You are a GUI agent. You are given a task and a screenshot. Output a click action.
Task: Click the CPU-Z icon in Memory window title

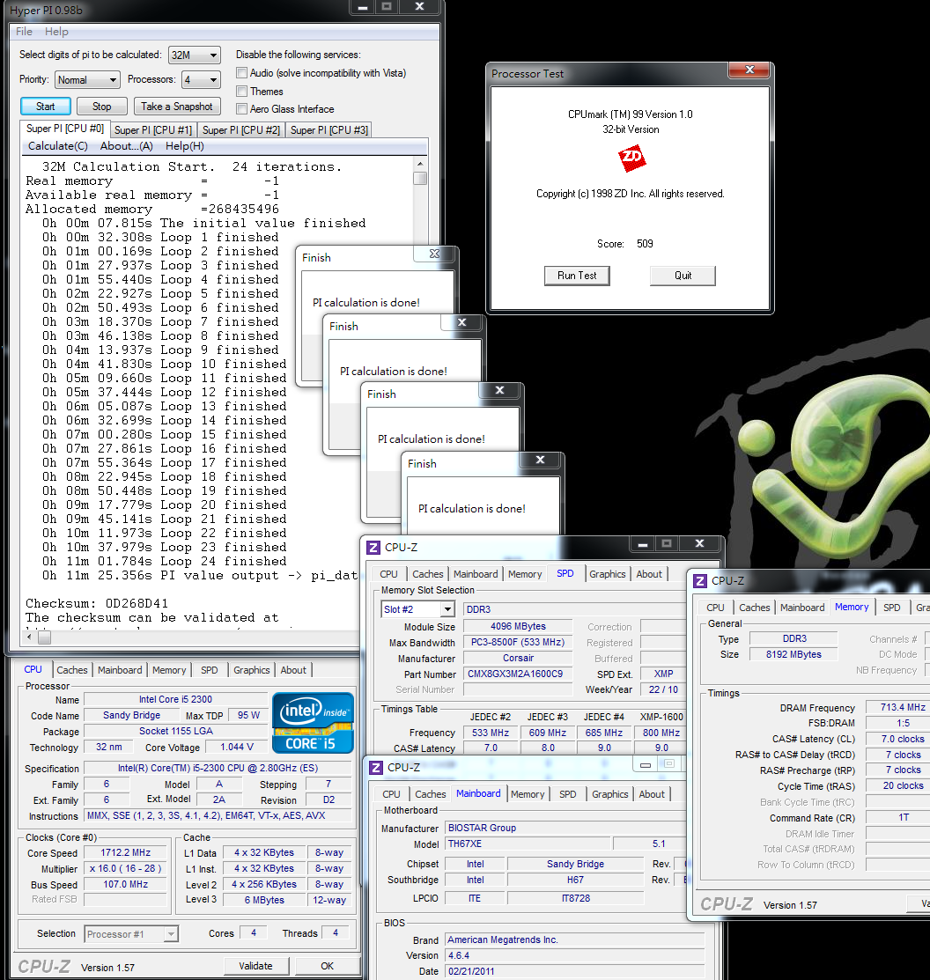click(700, 580)
